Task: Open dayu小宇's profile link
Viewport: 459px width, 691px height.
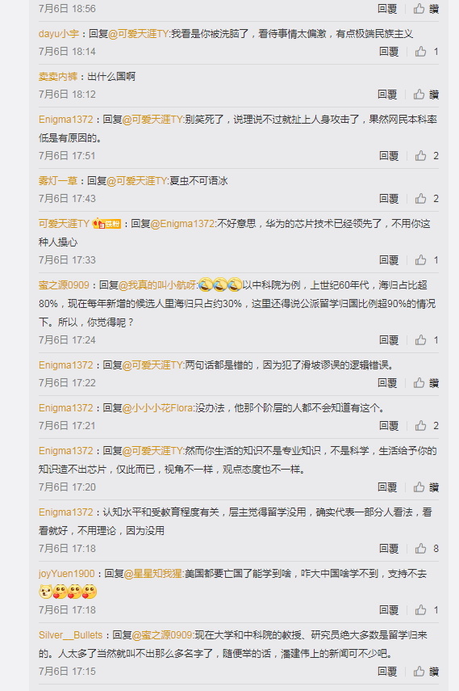Action: click(59, 34)
